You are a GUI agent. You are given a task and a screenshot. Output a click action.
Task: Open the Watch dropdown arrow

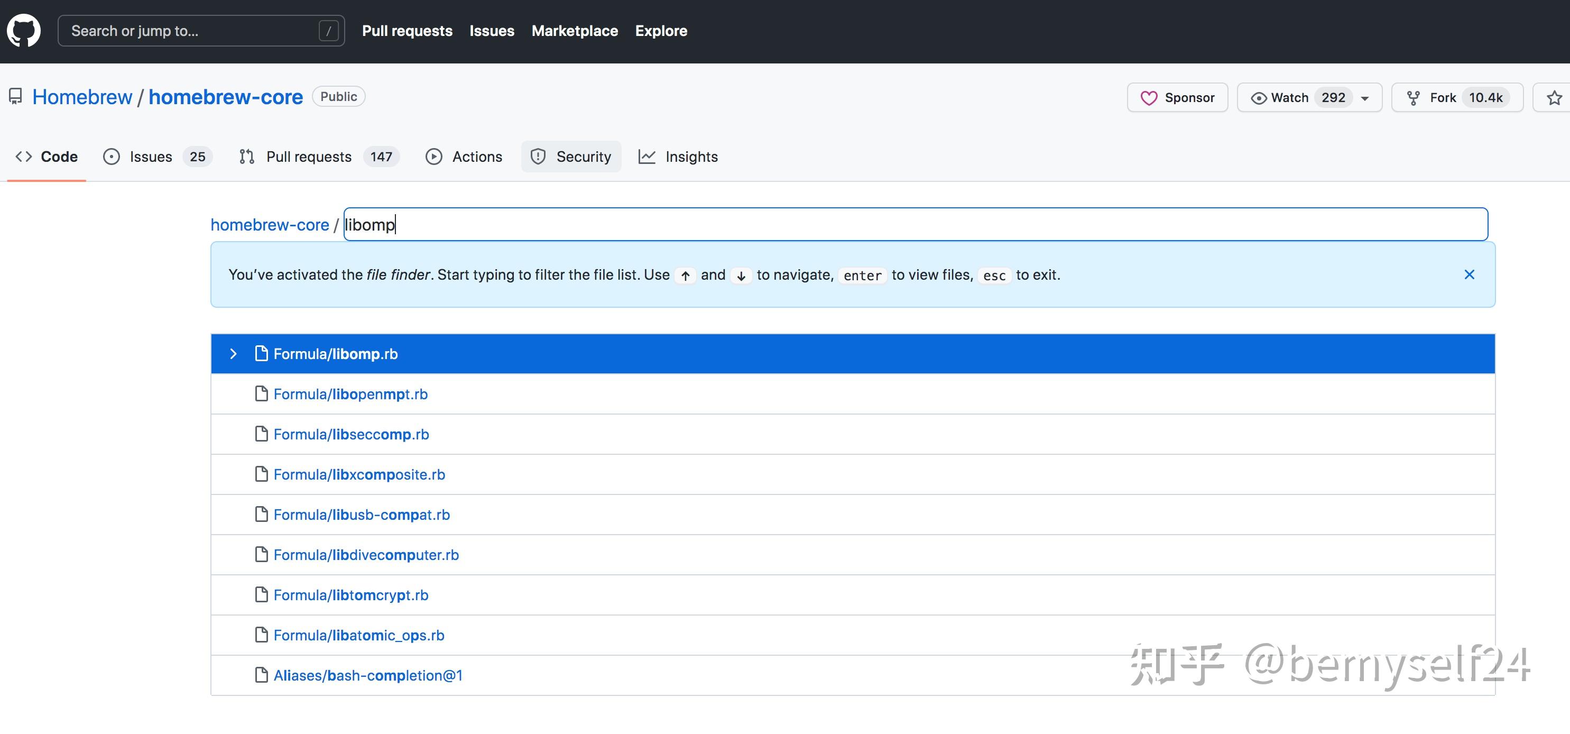[1365, 98]
